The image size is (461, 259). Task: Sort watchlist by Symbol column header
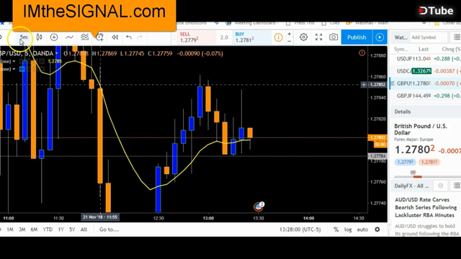[401, 49]
